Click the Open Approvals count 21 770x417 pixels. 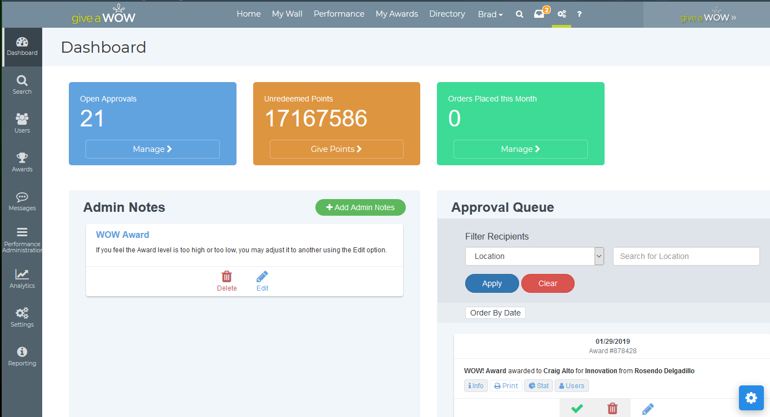coord(92,119)
